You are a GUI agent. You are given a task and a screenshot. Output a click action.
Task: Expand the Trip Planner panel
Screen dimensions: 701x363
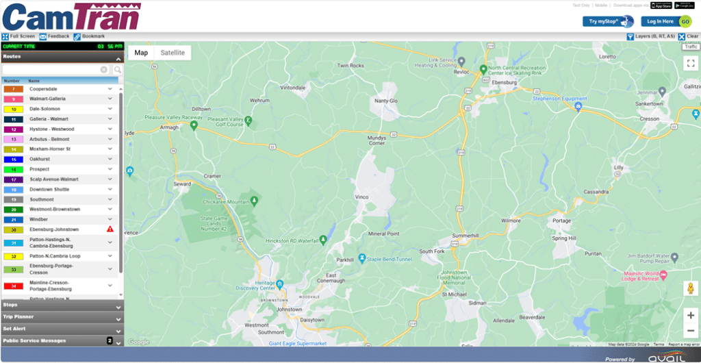(118, 317)
